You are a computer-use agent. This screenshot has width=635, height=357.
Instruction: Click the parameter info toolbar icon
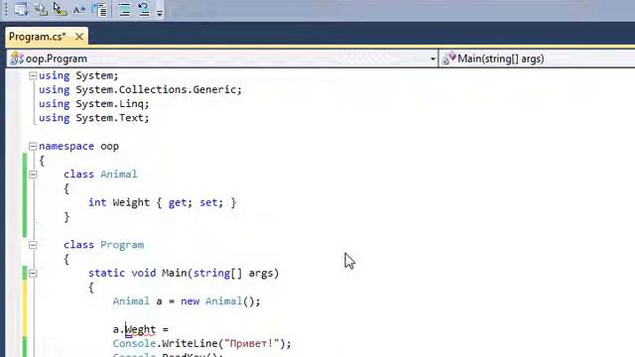click(x=41, y=9)
